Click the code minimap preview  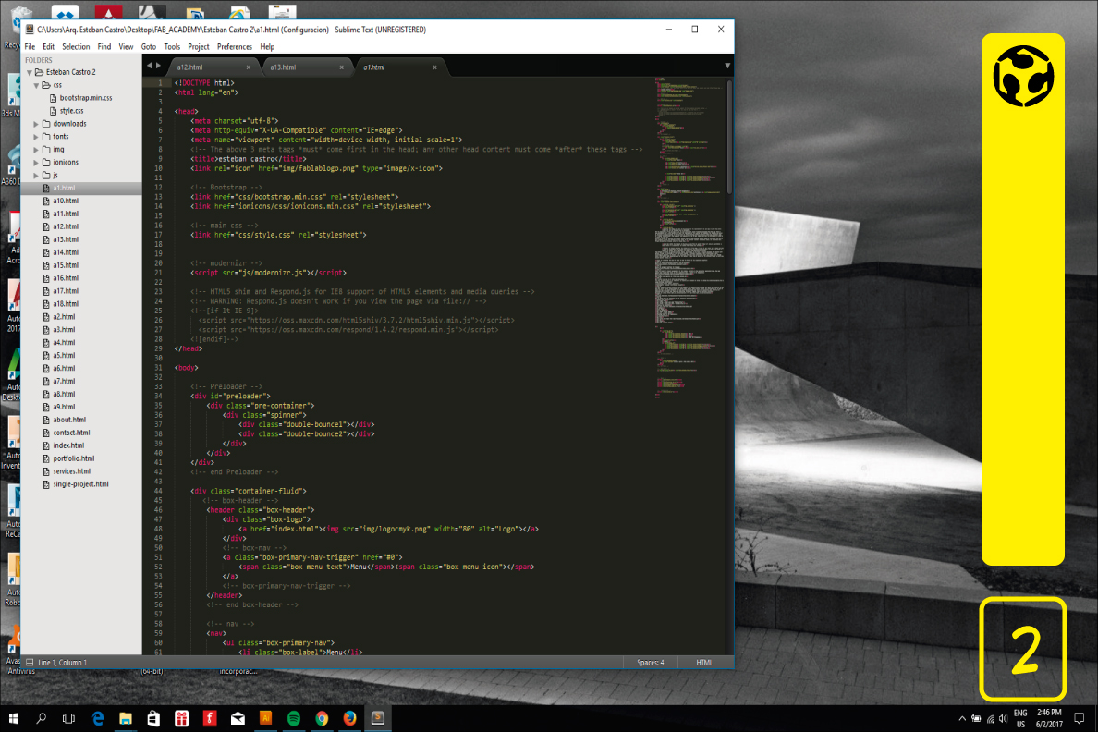click(689, 238)
